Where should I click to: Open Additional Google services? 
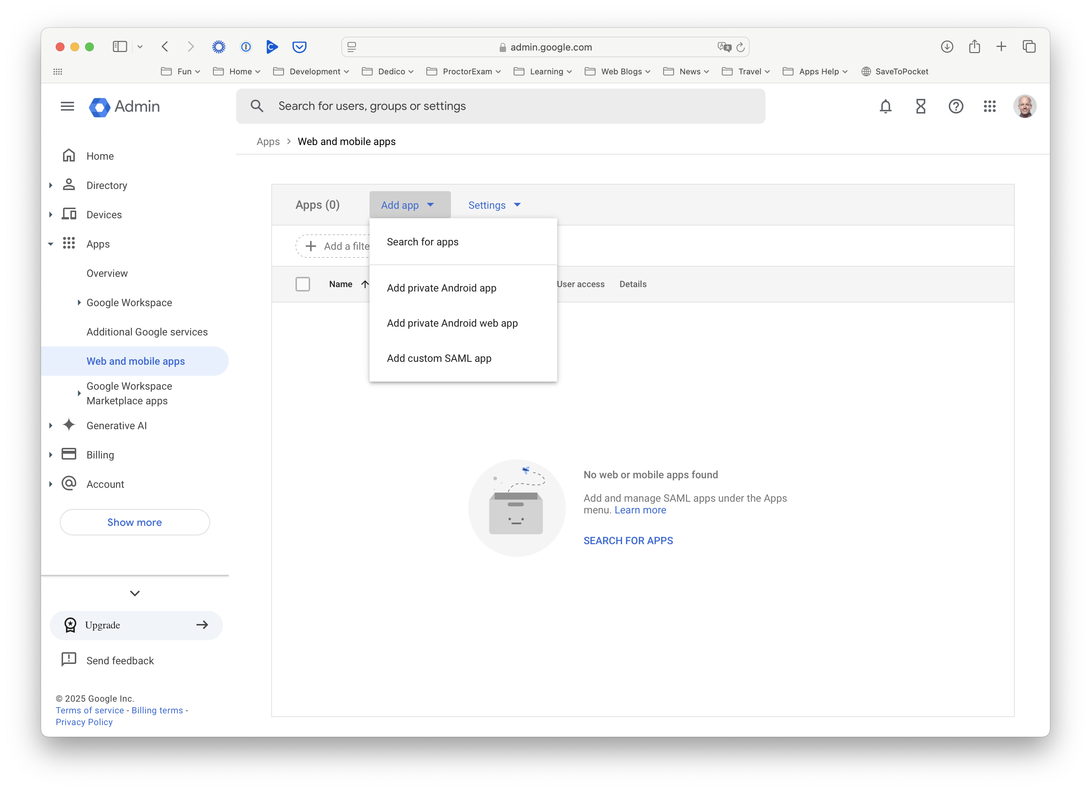coord(147,332)
